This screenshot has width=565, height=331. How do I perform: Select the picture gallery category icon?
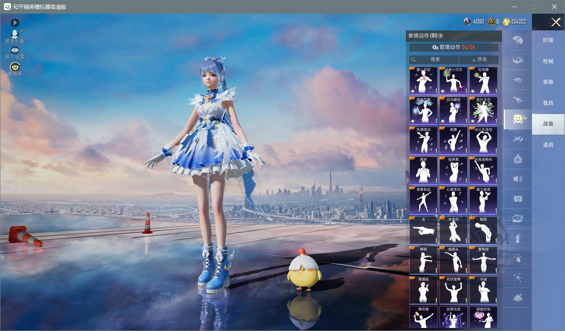(518, 218)
